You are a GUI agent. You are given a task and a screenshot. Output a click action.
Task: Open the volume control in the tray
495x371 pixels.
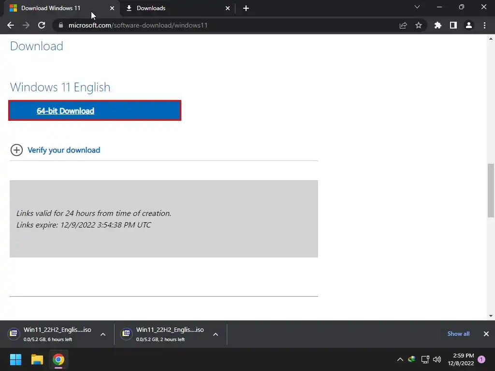click(437, 359)
